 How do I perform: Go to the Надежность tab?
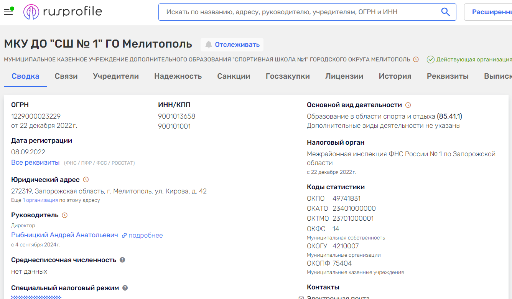(178, 76)
